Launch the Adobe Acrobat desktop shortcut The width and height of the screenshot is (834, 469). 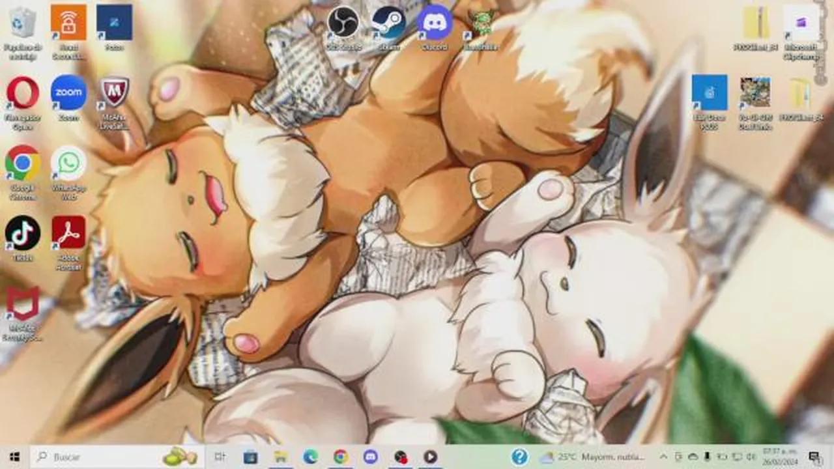68,243
